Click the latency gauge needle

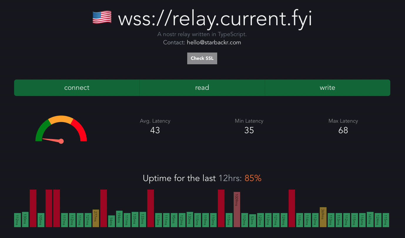tap(52, 140)
